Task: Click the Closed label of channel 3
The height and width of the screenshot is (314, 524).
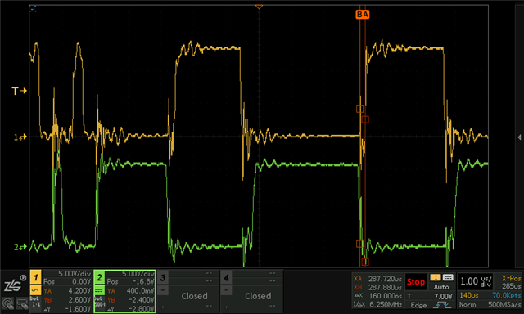Action: tap(194, 296)
